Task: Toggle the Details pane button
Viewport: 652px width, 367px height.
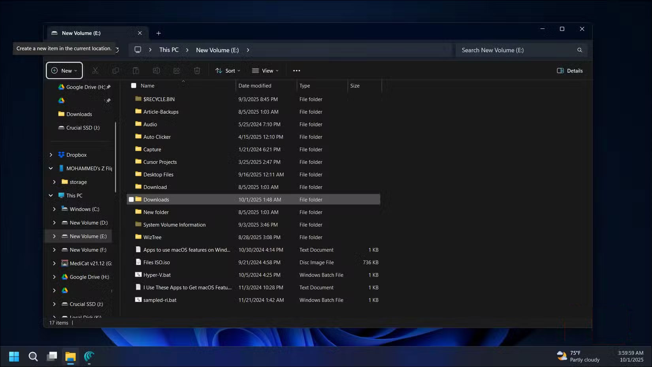Action: coord(569,71)
